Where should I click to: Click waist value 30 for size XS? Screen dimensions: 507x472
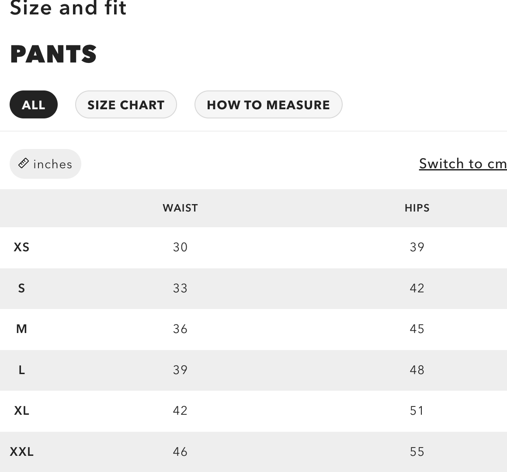[x=180, y=247]
